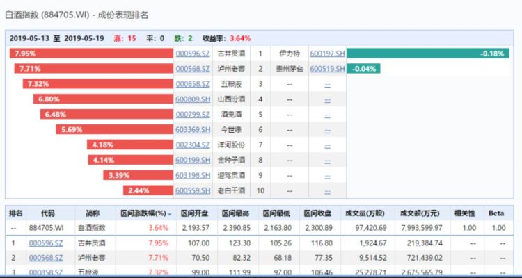Open stock code link 600809.SH

(193, 99)
